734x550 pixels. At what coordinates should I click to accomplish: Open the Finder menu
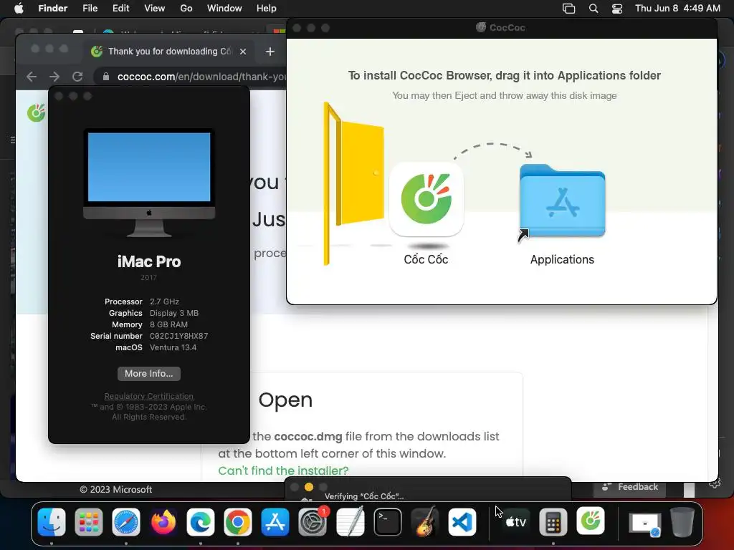(52, 9)
